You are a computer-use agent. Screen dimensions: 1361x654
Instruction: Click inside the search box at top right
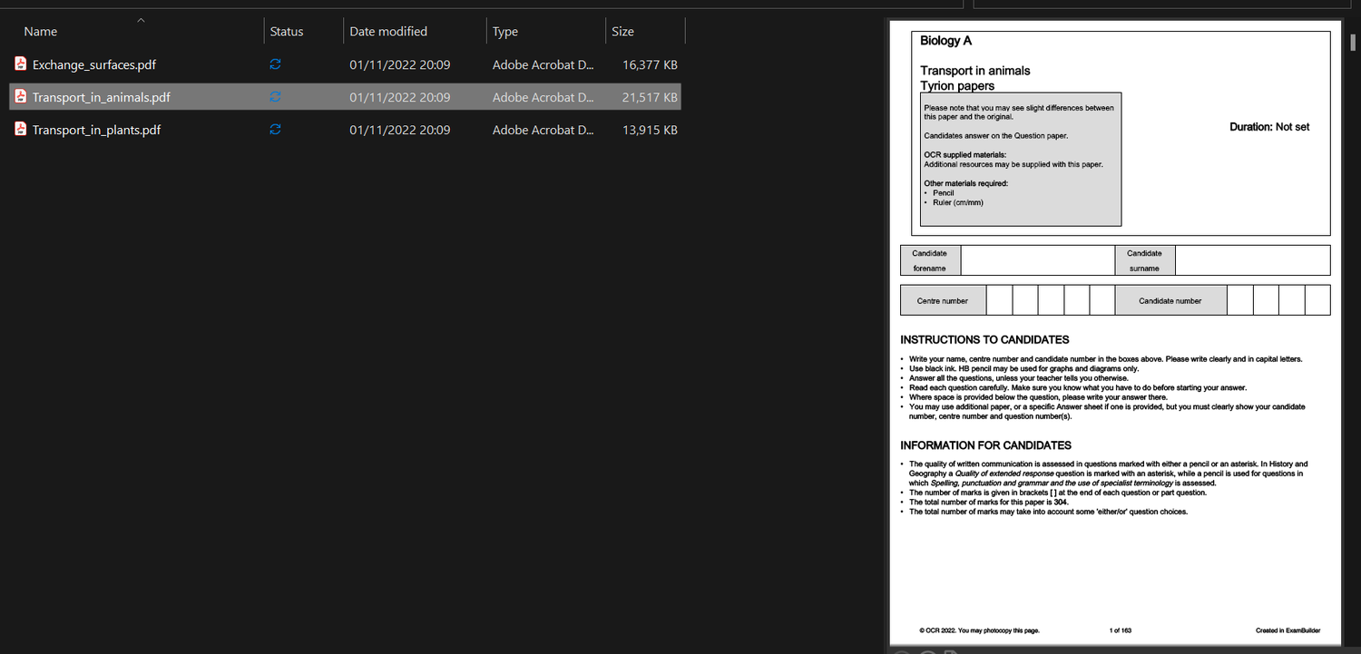point(1161,4)
